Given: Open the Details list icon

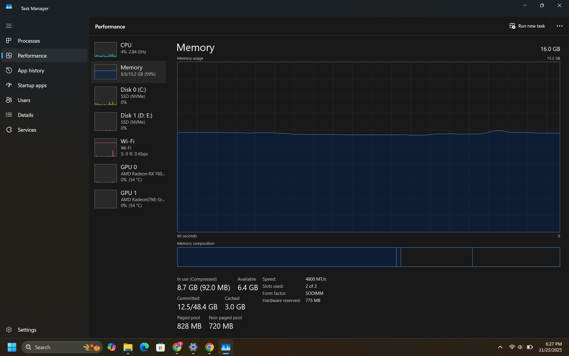Looking at the screenshot, I should click(x=9, y=115).
